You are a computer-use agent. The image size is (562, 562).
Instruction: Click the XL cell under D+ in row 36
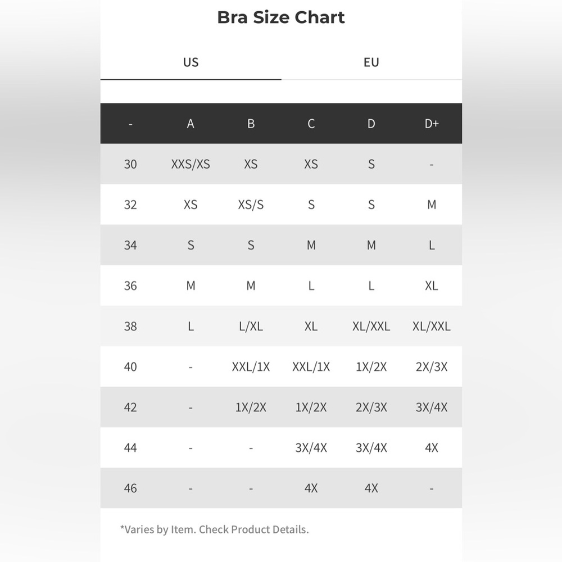point(432,285)
